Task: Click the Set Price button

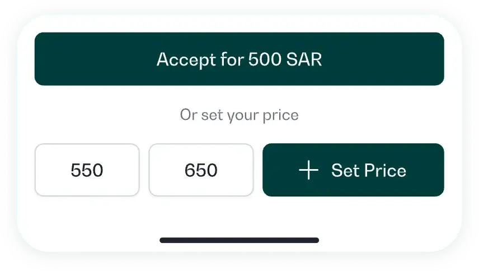Action: click(x=353, y=170)
